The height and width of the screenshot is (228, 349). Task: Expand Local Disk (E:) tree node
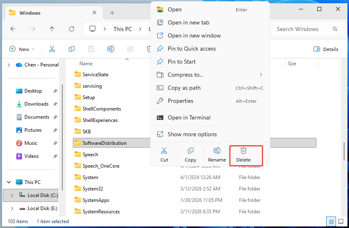point(12,208)
